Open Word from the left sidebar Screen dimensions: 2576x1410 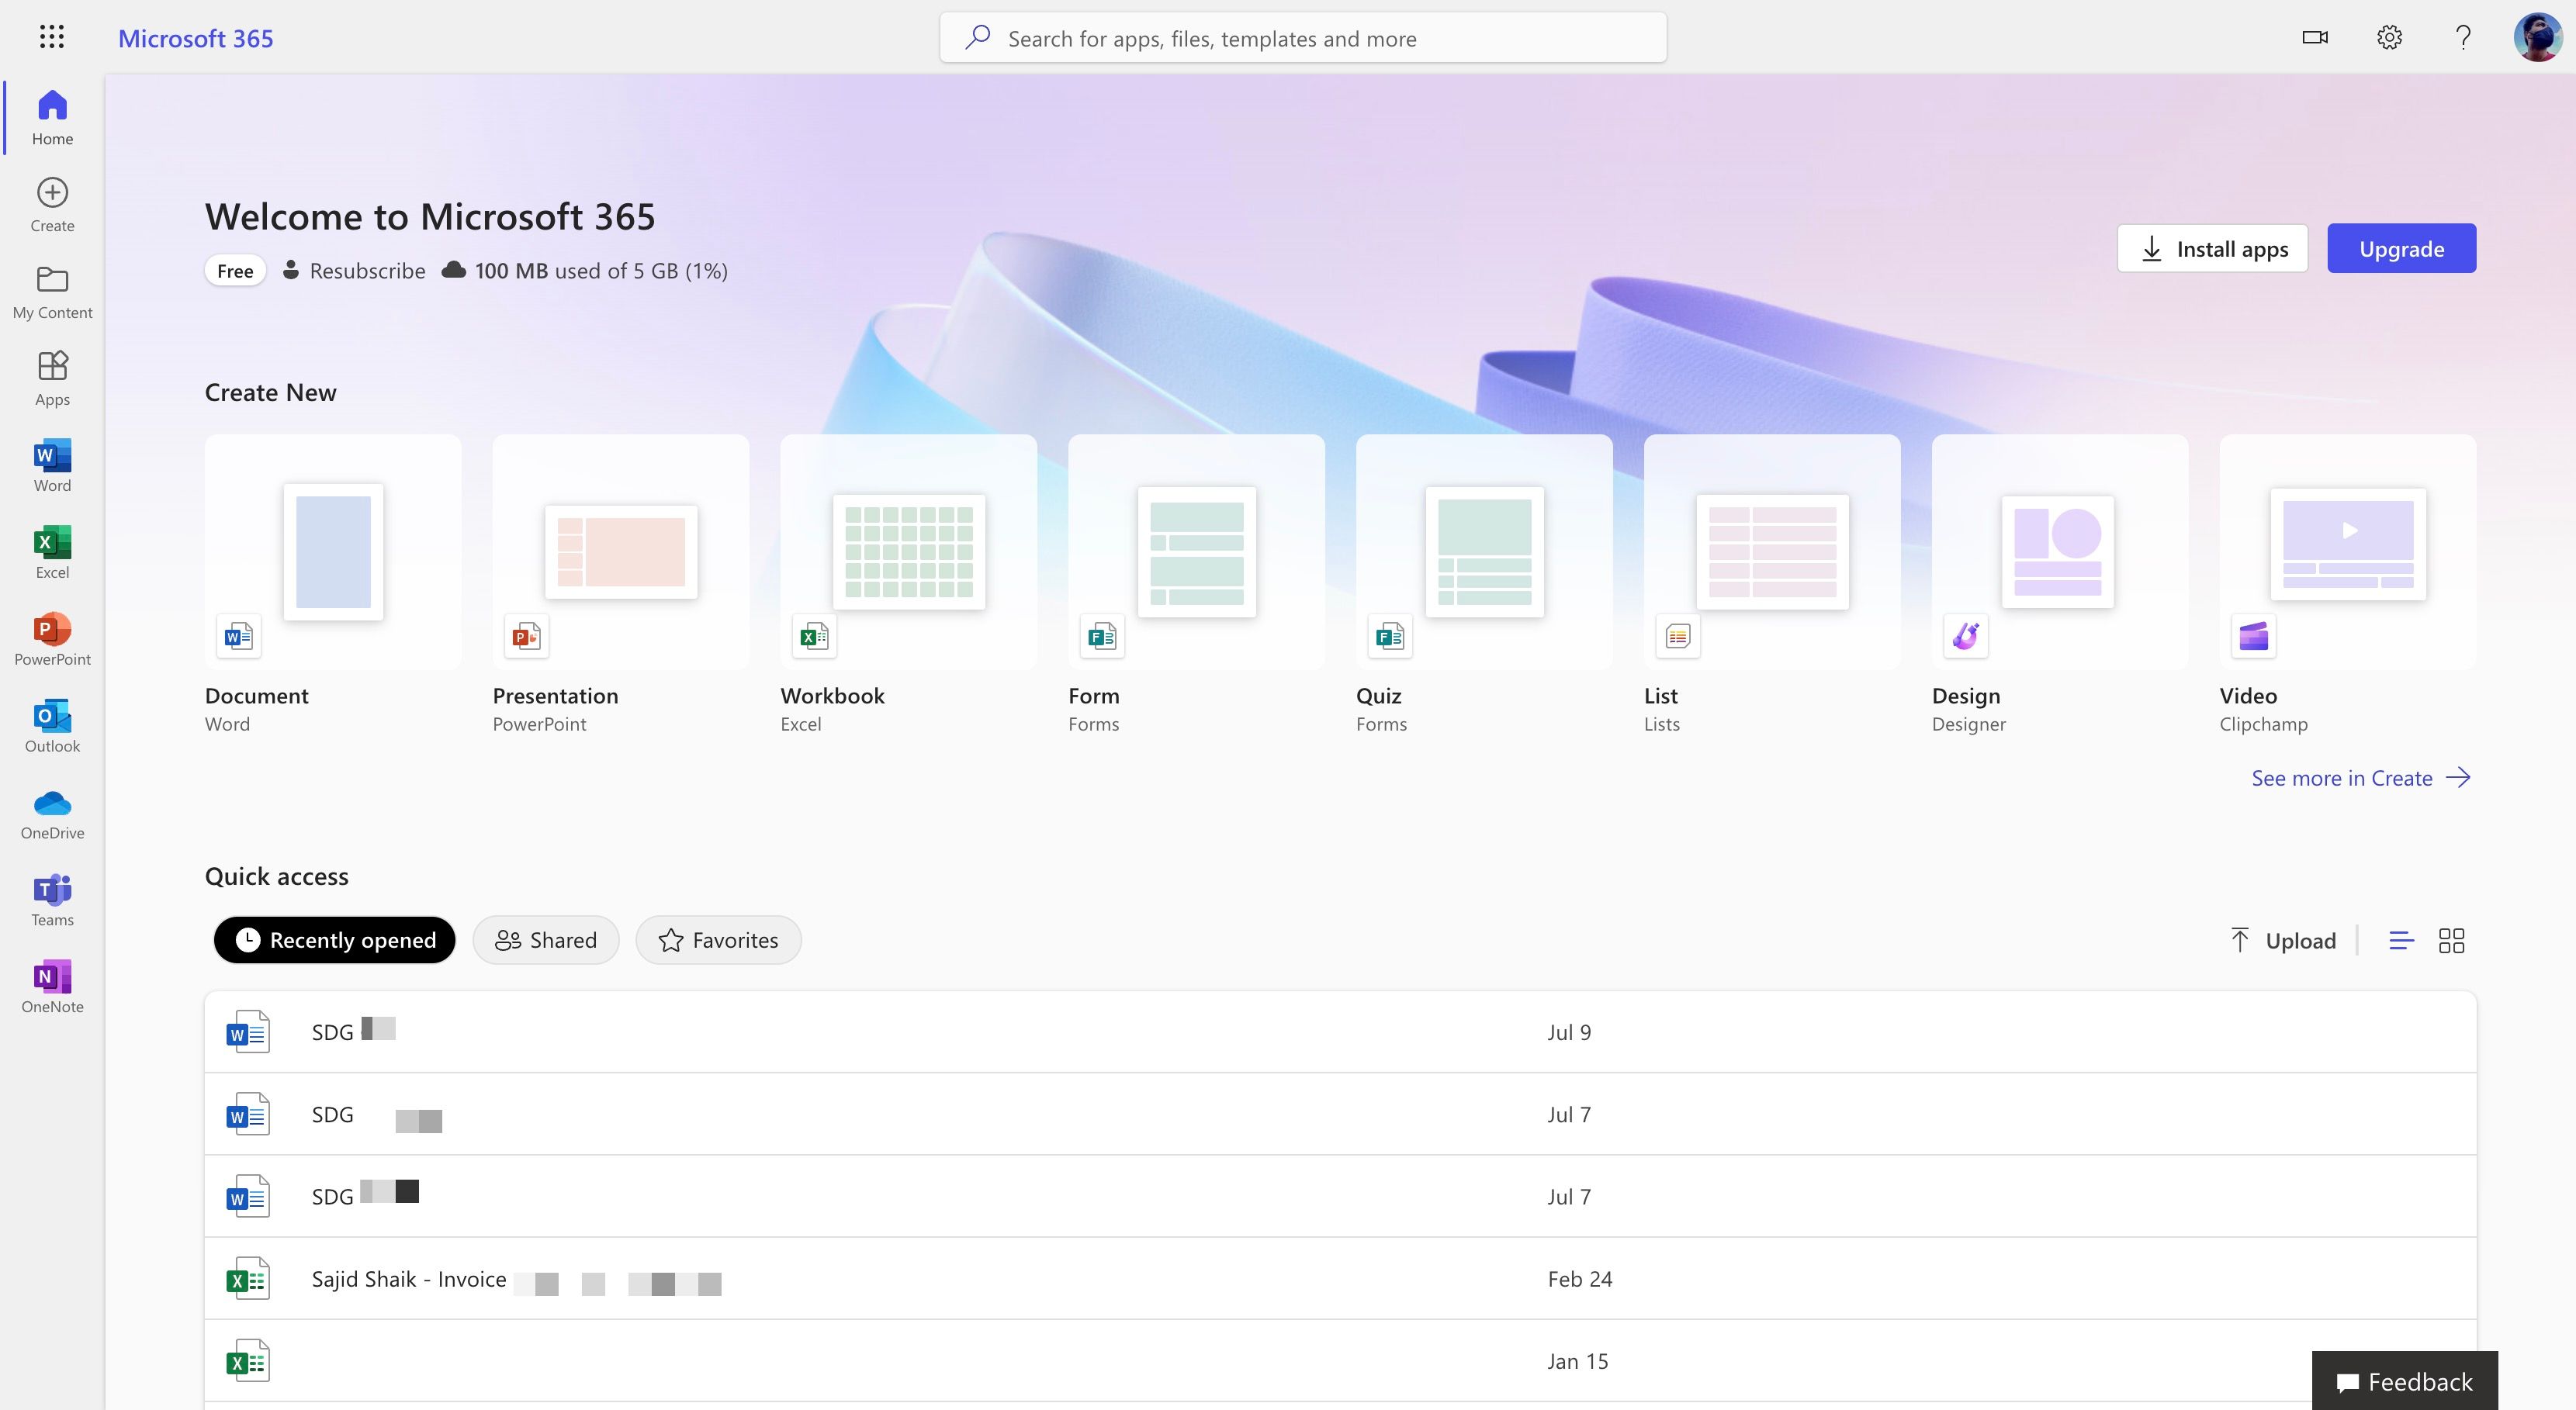click(x=52, y=465)
